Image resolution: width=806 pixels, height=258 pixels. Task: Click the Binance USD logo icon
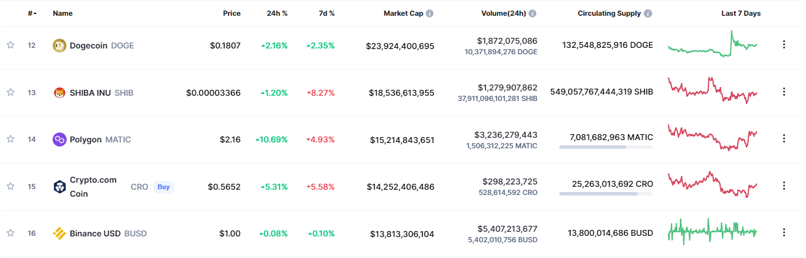point(60,233)
